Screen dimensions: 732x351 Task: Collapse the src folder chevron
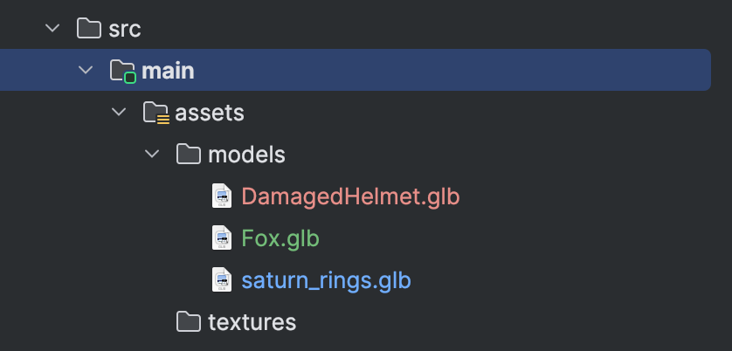pos(52,29)
